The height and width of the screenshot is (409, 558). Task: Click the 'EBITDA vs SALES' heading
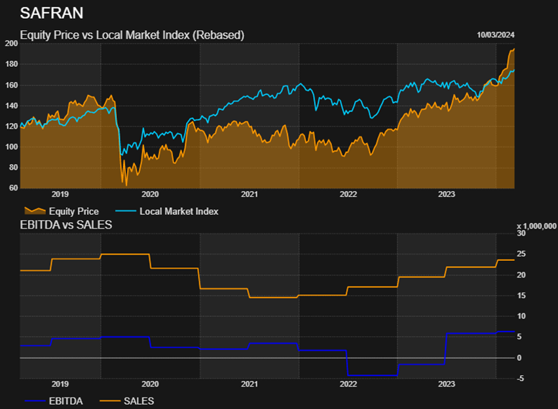[x=66, y=225]
